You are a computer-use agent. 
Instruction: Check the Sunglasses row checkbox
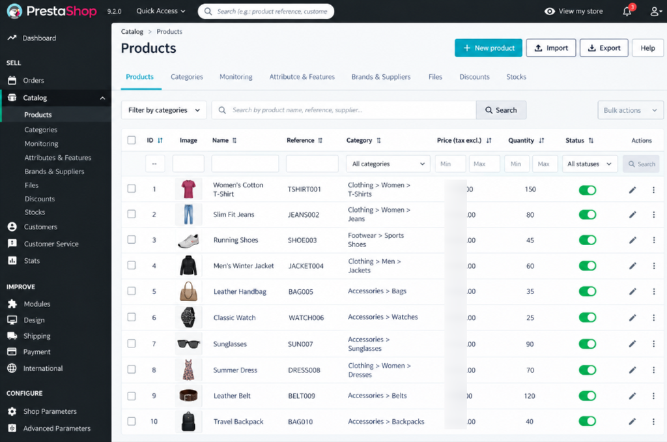pyautogui.click(x=132, y=343)
